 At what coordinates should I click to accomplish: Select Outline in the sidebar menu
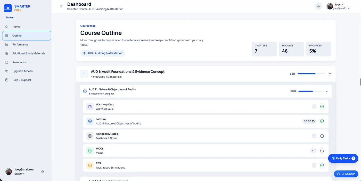tap(27, 36)
